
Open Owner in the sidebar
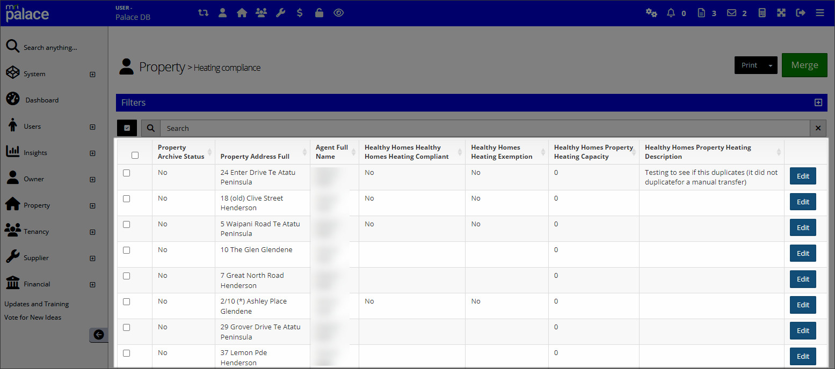[x=34, y=179]
